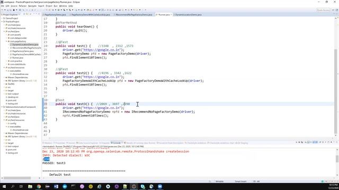Open the Help menu
Image resolution: width=339 pixels, height=190 pixels.
pyautogui.click(x=70, y=6)
